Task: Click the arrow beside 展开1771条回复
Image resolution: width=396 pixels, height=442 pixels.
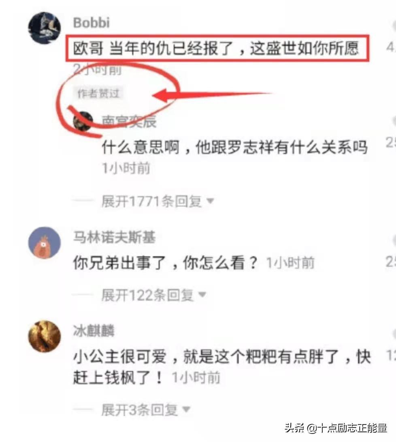Action: click(210, 201)
